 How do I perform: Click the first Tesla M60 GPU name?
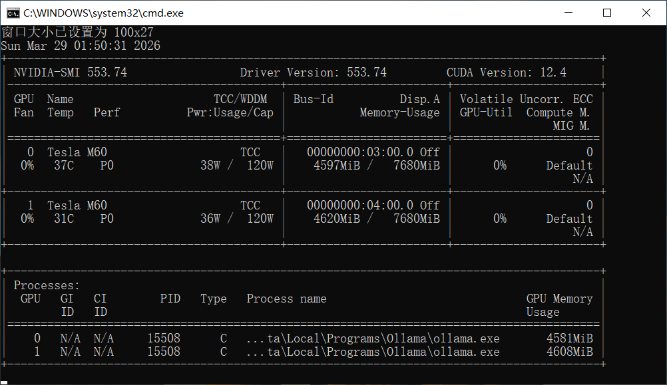click(77, 152)
